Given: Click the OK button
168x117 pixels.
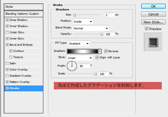Looking at the screenshot, I should [x=153, y=6].
